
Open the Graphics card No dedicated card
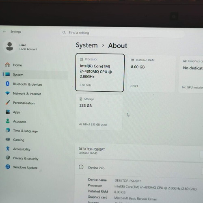click(191, 74)
